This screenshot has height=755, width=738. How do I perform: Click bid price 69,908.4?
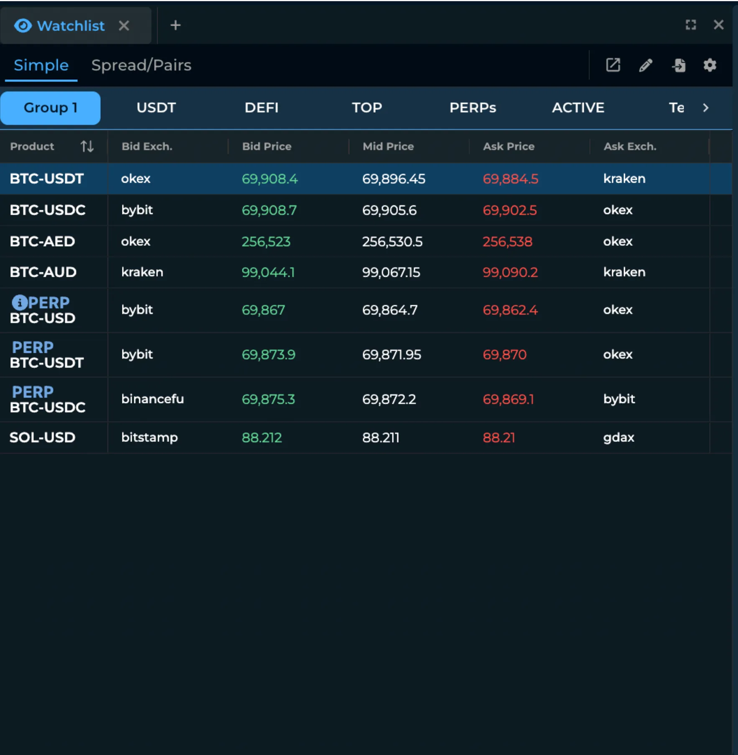pos(270,179)
